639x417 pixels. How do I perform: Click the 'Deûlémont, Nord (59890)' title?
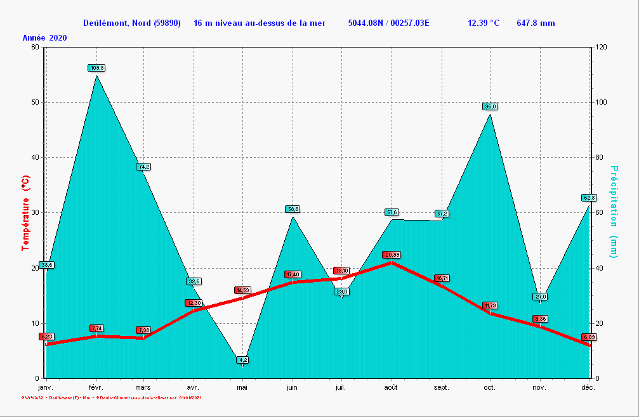click(132, 23)
